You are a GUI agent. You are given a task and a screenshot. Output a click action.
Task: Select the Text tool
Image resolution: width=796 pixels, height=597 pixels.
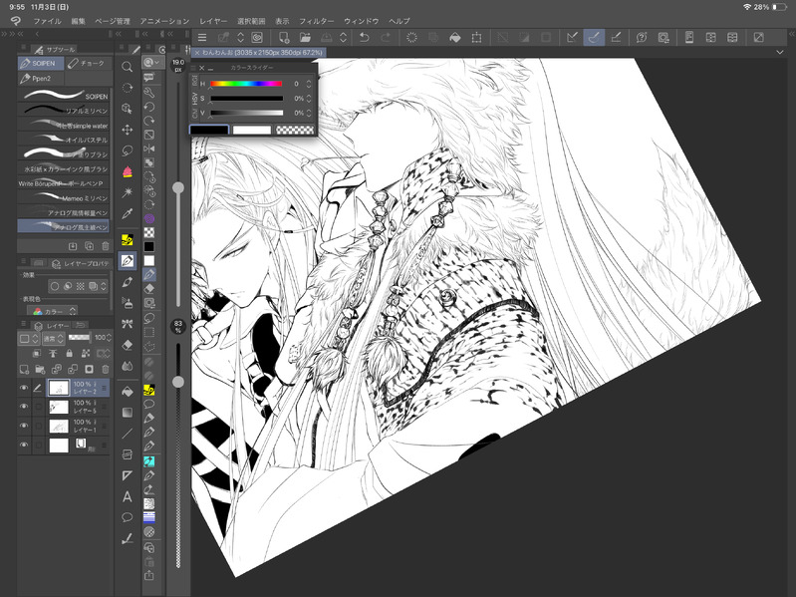(x=128, y=496)
